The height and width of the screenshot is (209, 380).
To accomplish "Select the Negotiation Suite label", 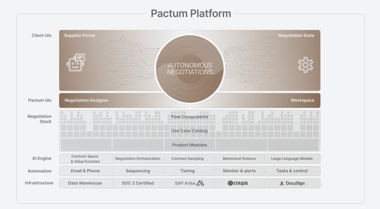I will pyautogui.click(x=296, y=35).
